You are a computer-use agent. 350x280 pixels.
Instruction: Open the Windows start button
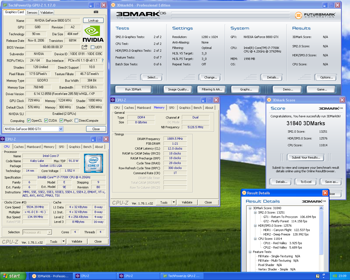click(x=13, y=276)
